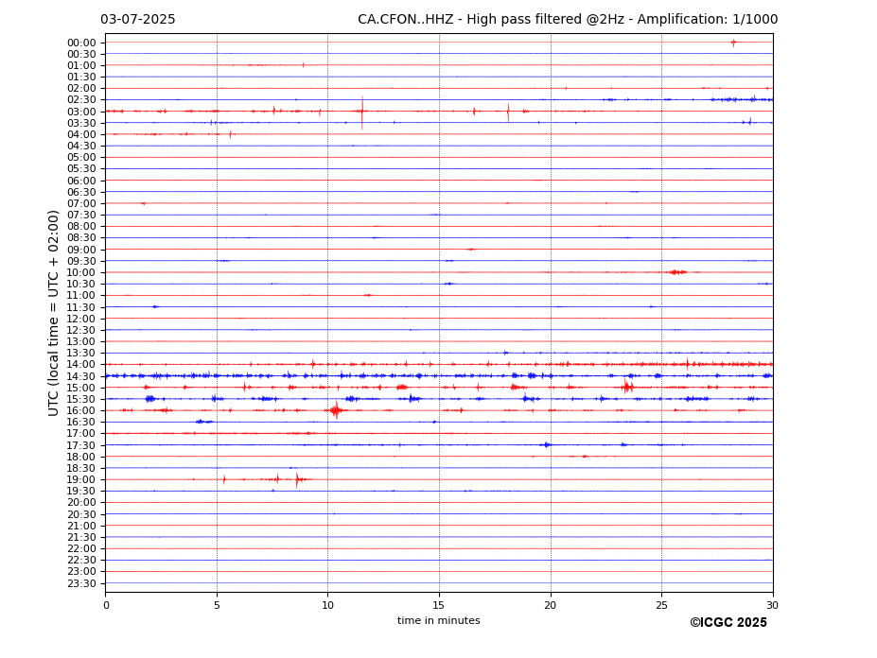Select the 16:00 row time label
This screenshot has width=877, height=658.
pos(81,411)
